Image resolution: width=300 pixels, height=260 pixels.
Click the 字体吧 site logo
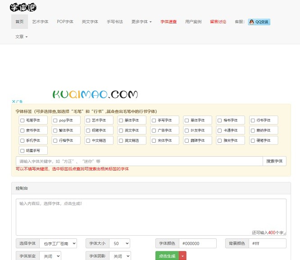click(x=23, y=8)
